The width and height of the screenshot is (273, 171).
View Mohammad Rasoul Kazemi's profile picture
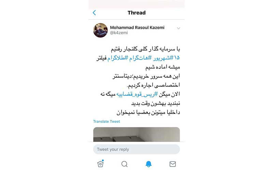pyautogui.click(x=100, y=30)
